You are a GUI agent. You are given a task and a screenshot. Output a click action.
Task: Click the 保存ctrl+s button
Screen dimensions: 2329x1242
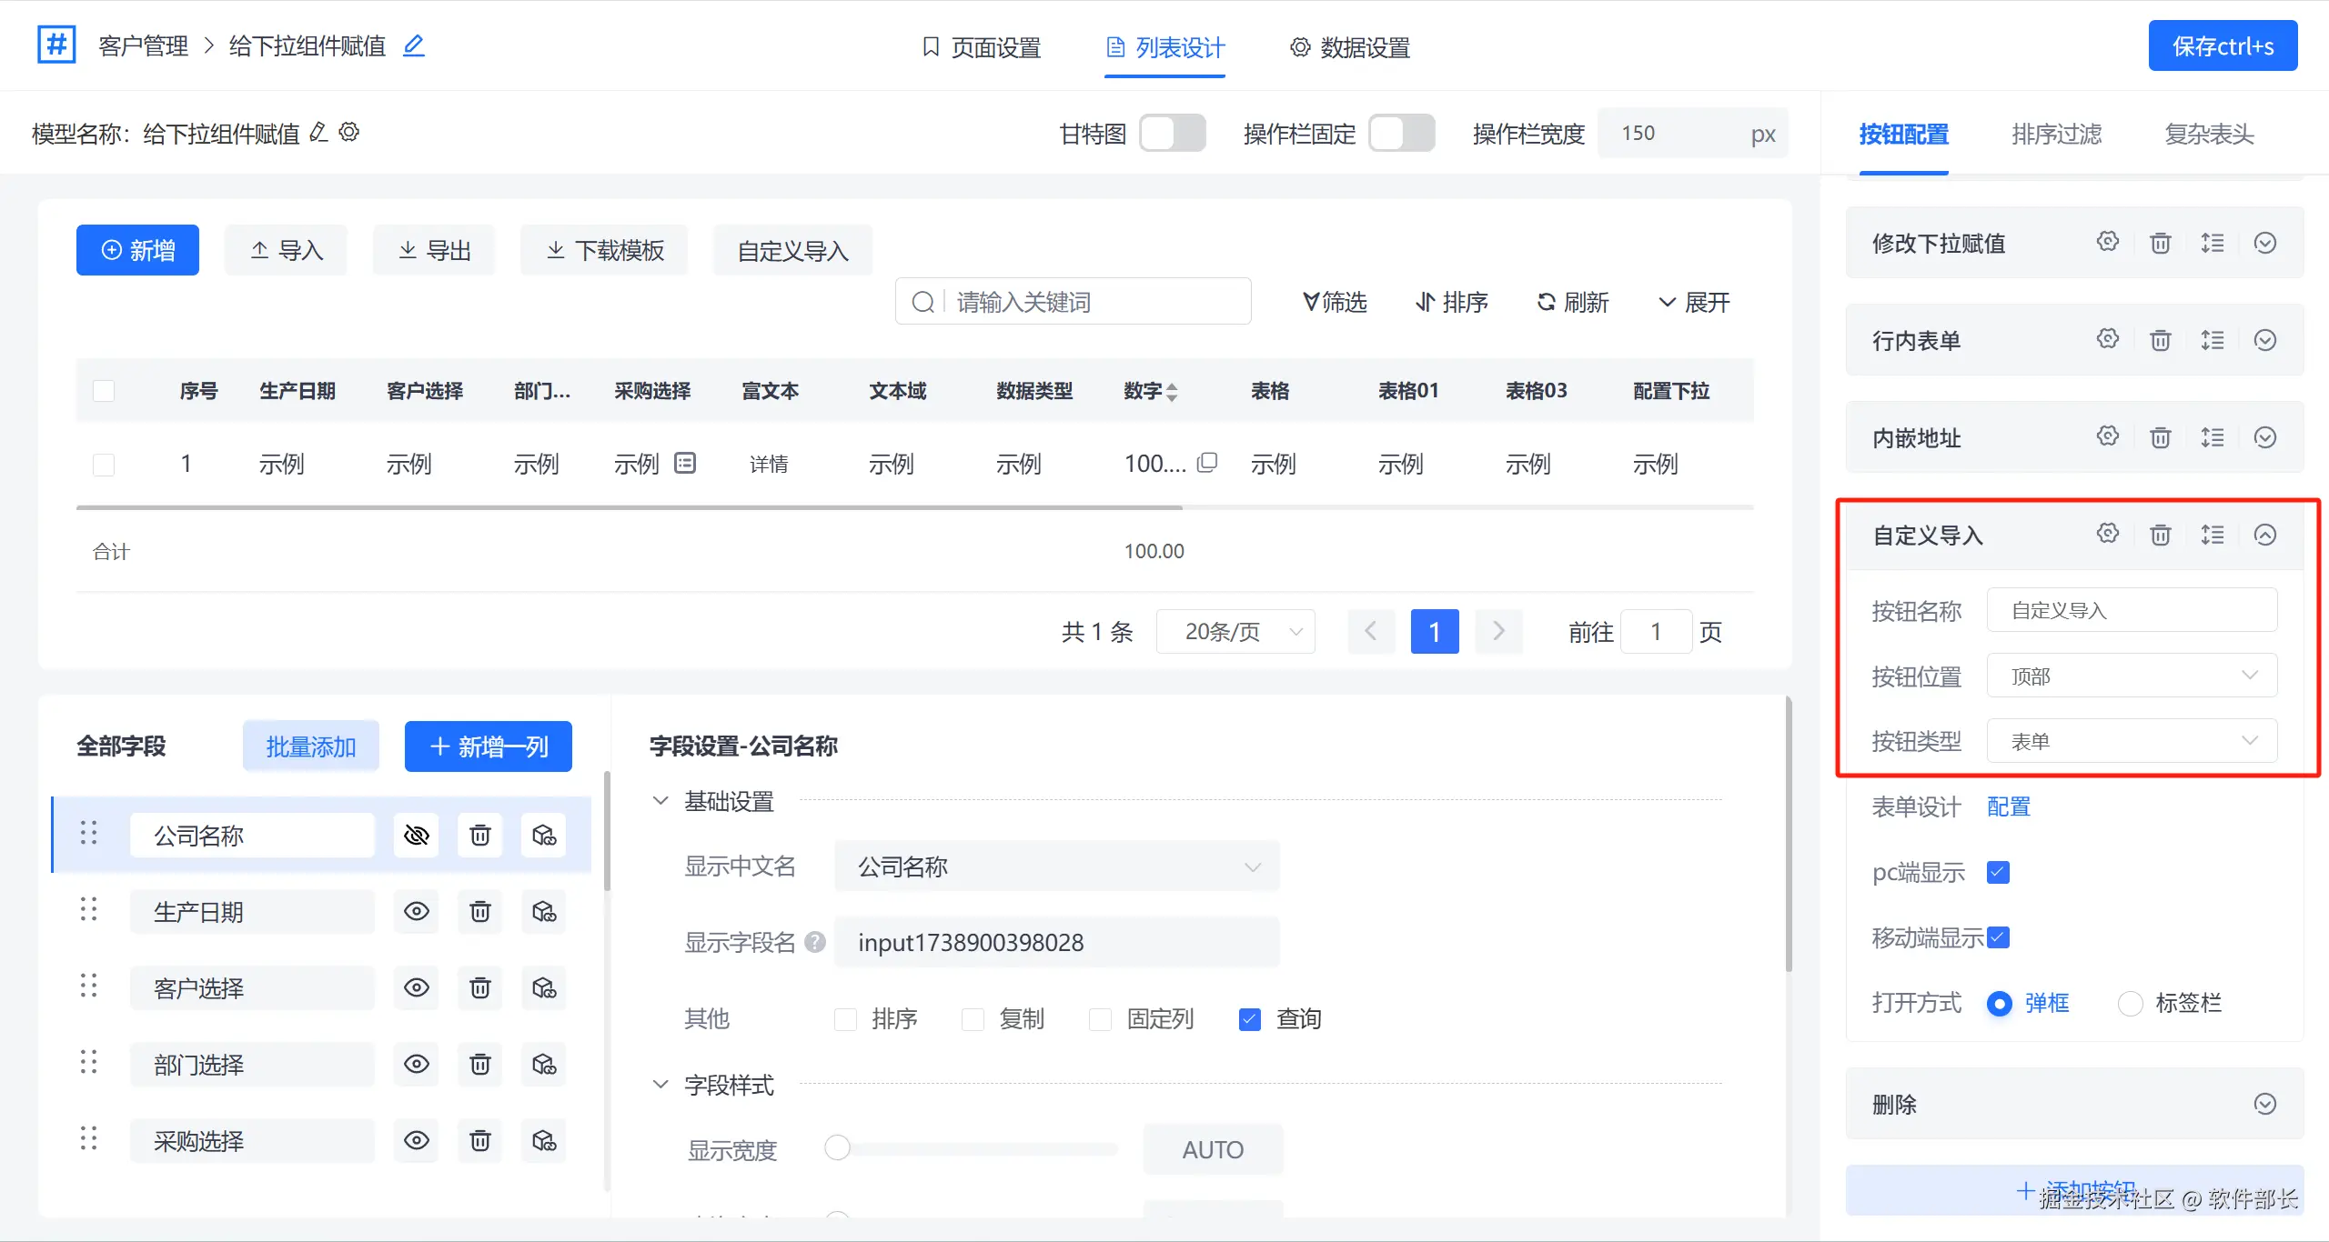tap(2222, 46)
